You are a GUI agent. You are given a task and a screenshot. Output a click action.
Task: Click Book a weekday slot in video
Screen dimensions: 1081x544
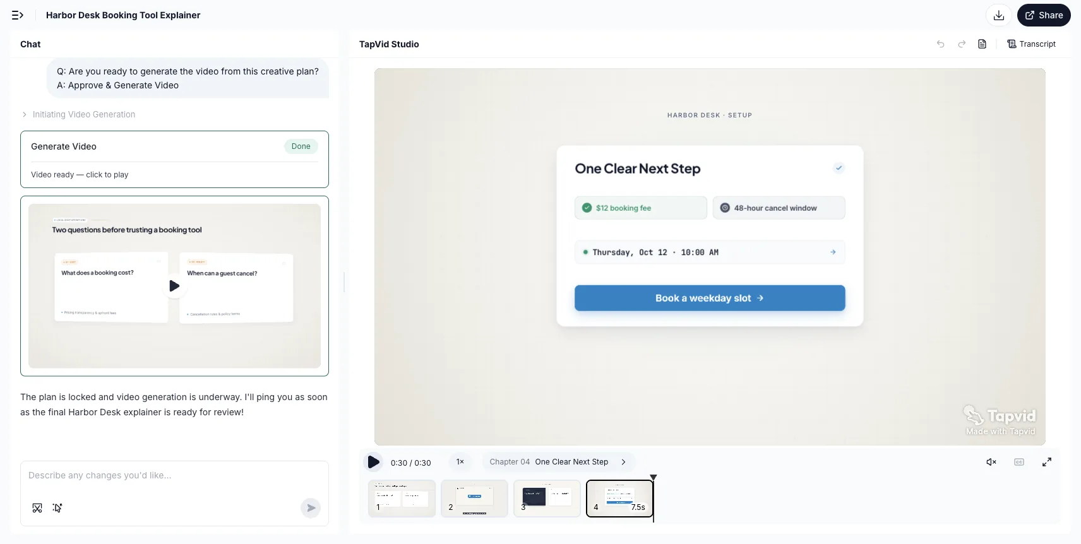tap(710, 298)
